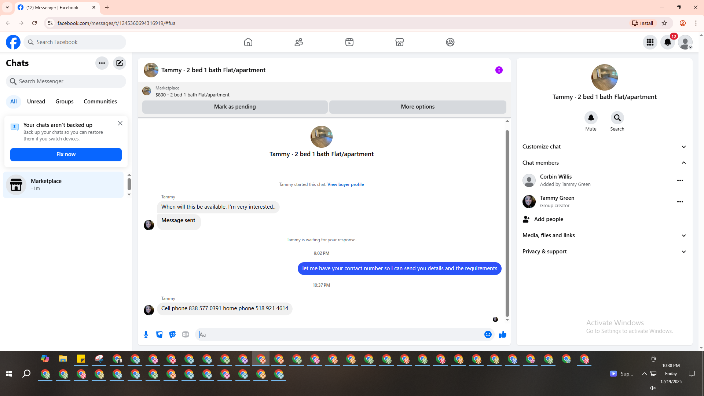Image resolution: width=704 pixels, height=396 pixels.
Task: Mute this conversation
Action: point(591,118)
